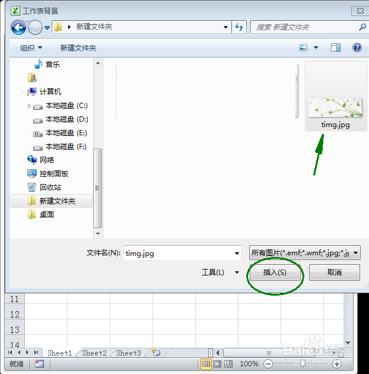Click the Back navigation arrow
This screenshot has height=374, width=369.
point(18,28)
